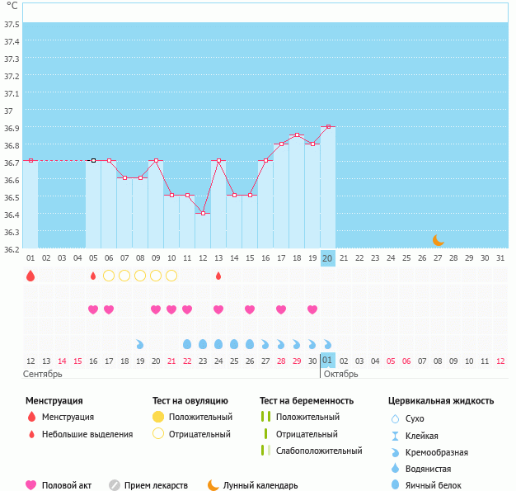Click the crescent moon icon on the chart
This screenshot has width=516, height=491.
coord(439,240)
